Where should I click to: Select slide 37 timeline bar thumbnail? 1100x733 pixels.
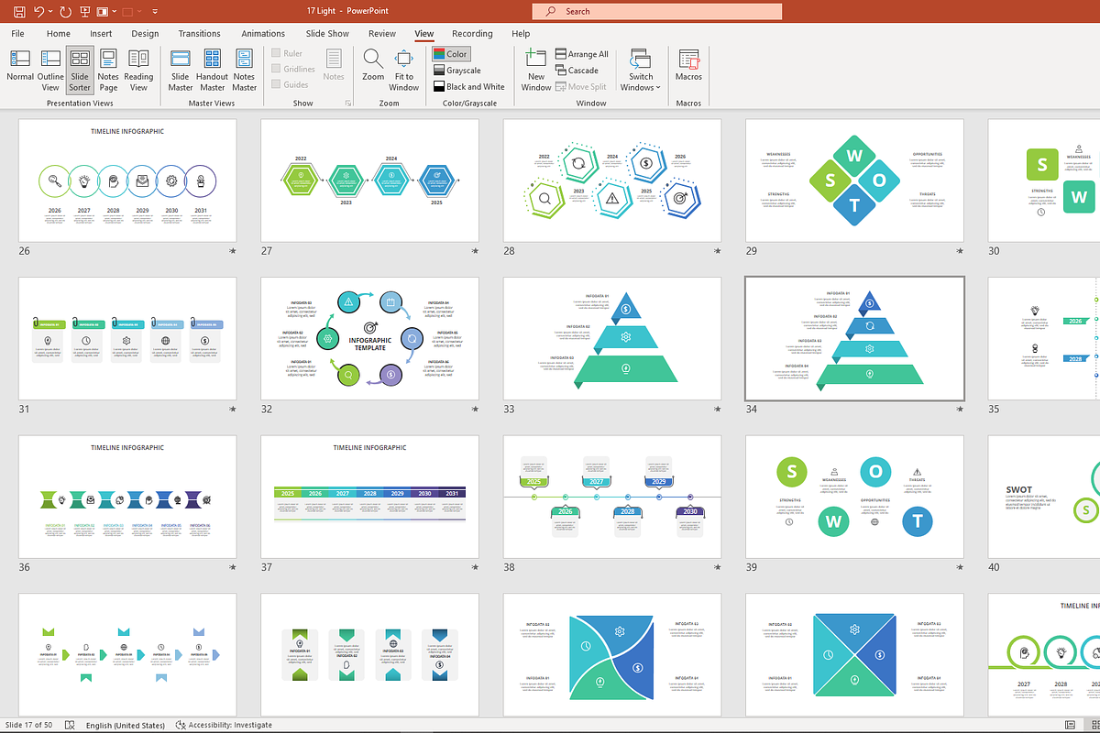[x=369, y=497]
